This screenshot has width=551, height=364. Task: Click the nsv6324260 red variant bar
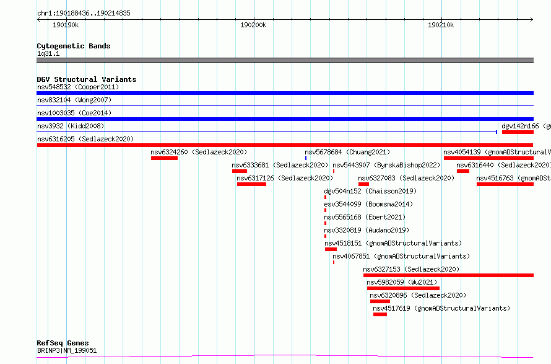(164, 158)
